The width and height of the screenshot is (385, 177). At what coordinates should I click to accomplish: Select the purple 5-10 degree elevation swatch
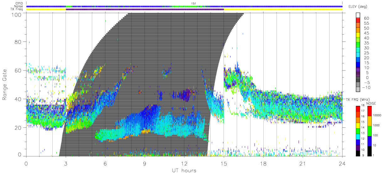click(x=358, y=70)
